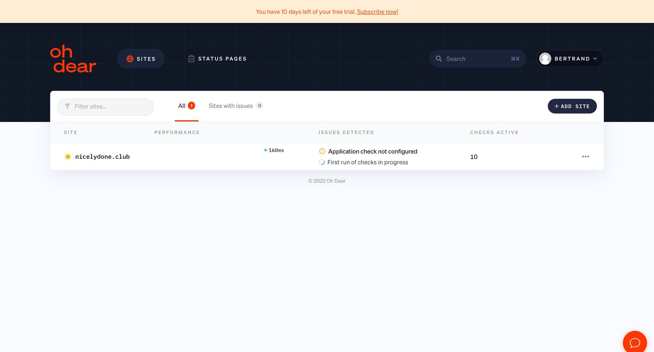Click the 2022 Oh Dear copyright text
The image size is (654, 352).
pyautogui.click(x=327, y=181)
